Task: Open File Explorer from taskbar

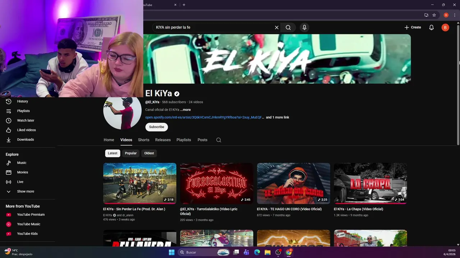Action: (x=267, y=252)
